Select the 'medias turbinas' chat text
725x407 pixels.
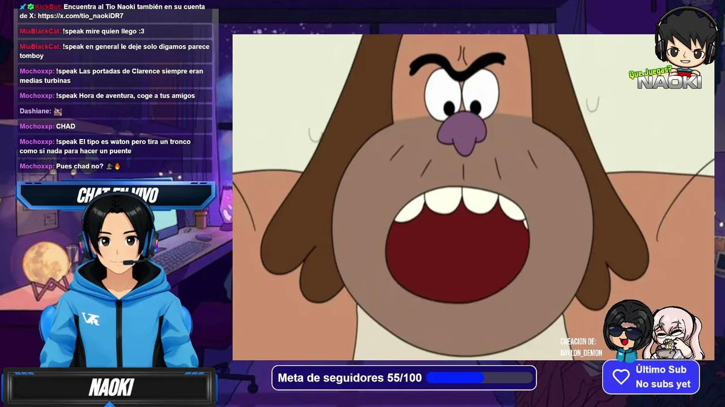coord(45,80)
